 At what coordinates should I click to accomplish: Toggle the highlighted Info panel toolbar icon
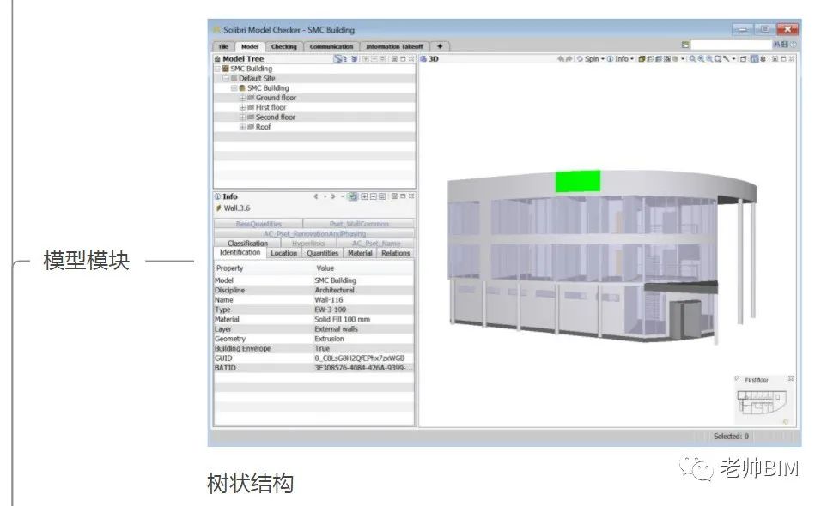click(352, 196)
